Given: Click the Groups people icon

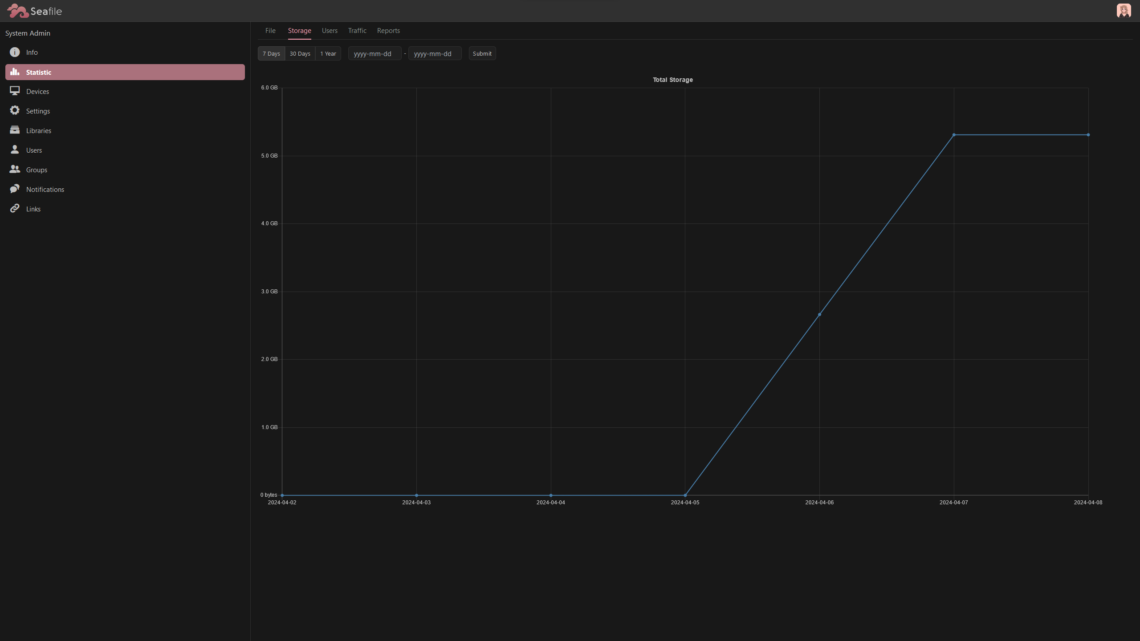Looking at the screenshot, I should pyautogui.click(x=15, y=169).
